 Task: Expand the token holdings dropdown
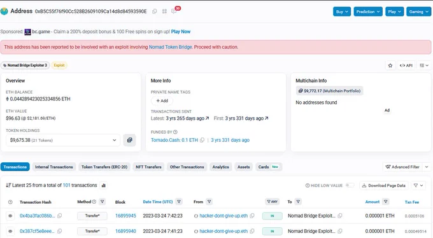click(63, 140)
